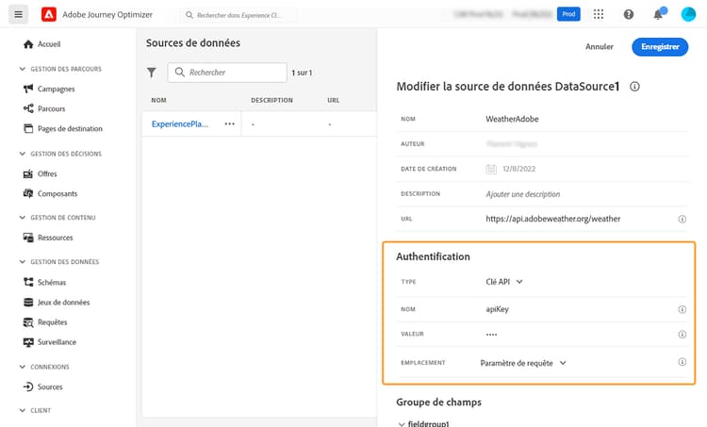Click info icon in authentication Nom row
The height and width of the screenshot is (427, 707).
(x=682, y=309)
